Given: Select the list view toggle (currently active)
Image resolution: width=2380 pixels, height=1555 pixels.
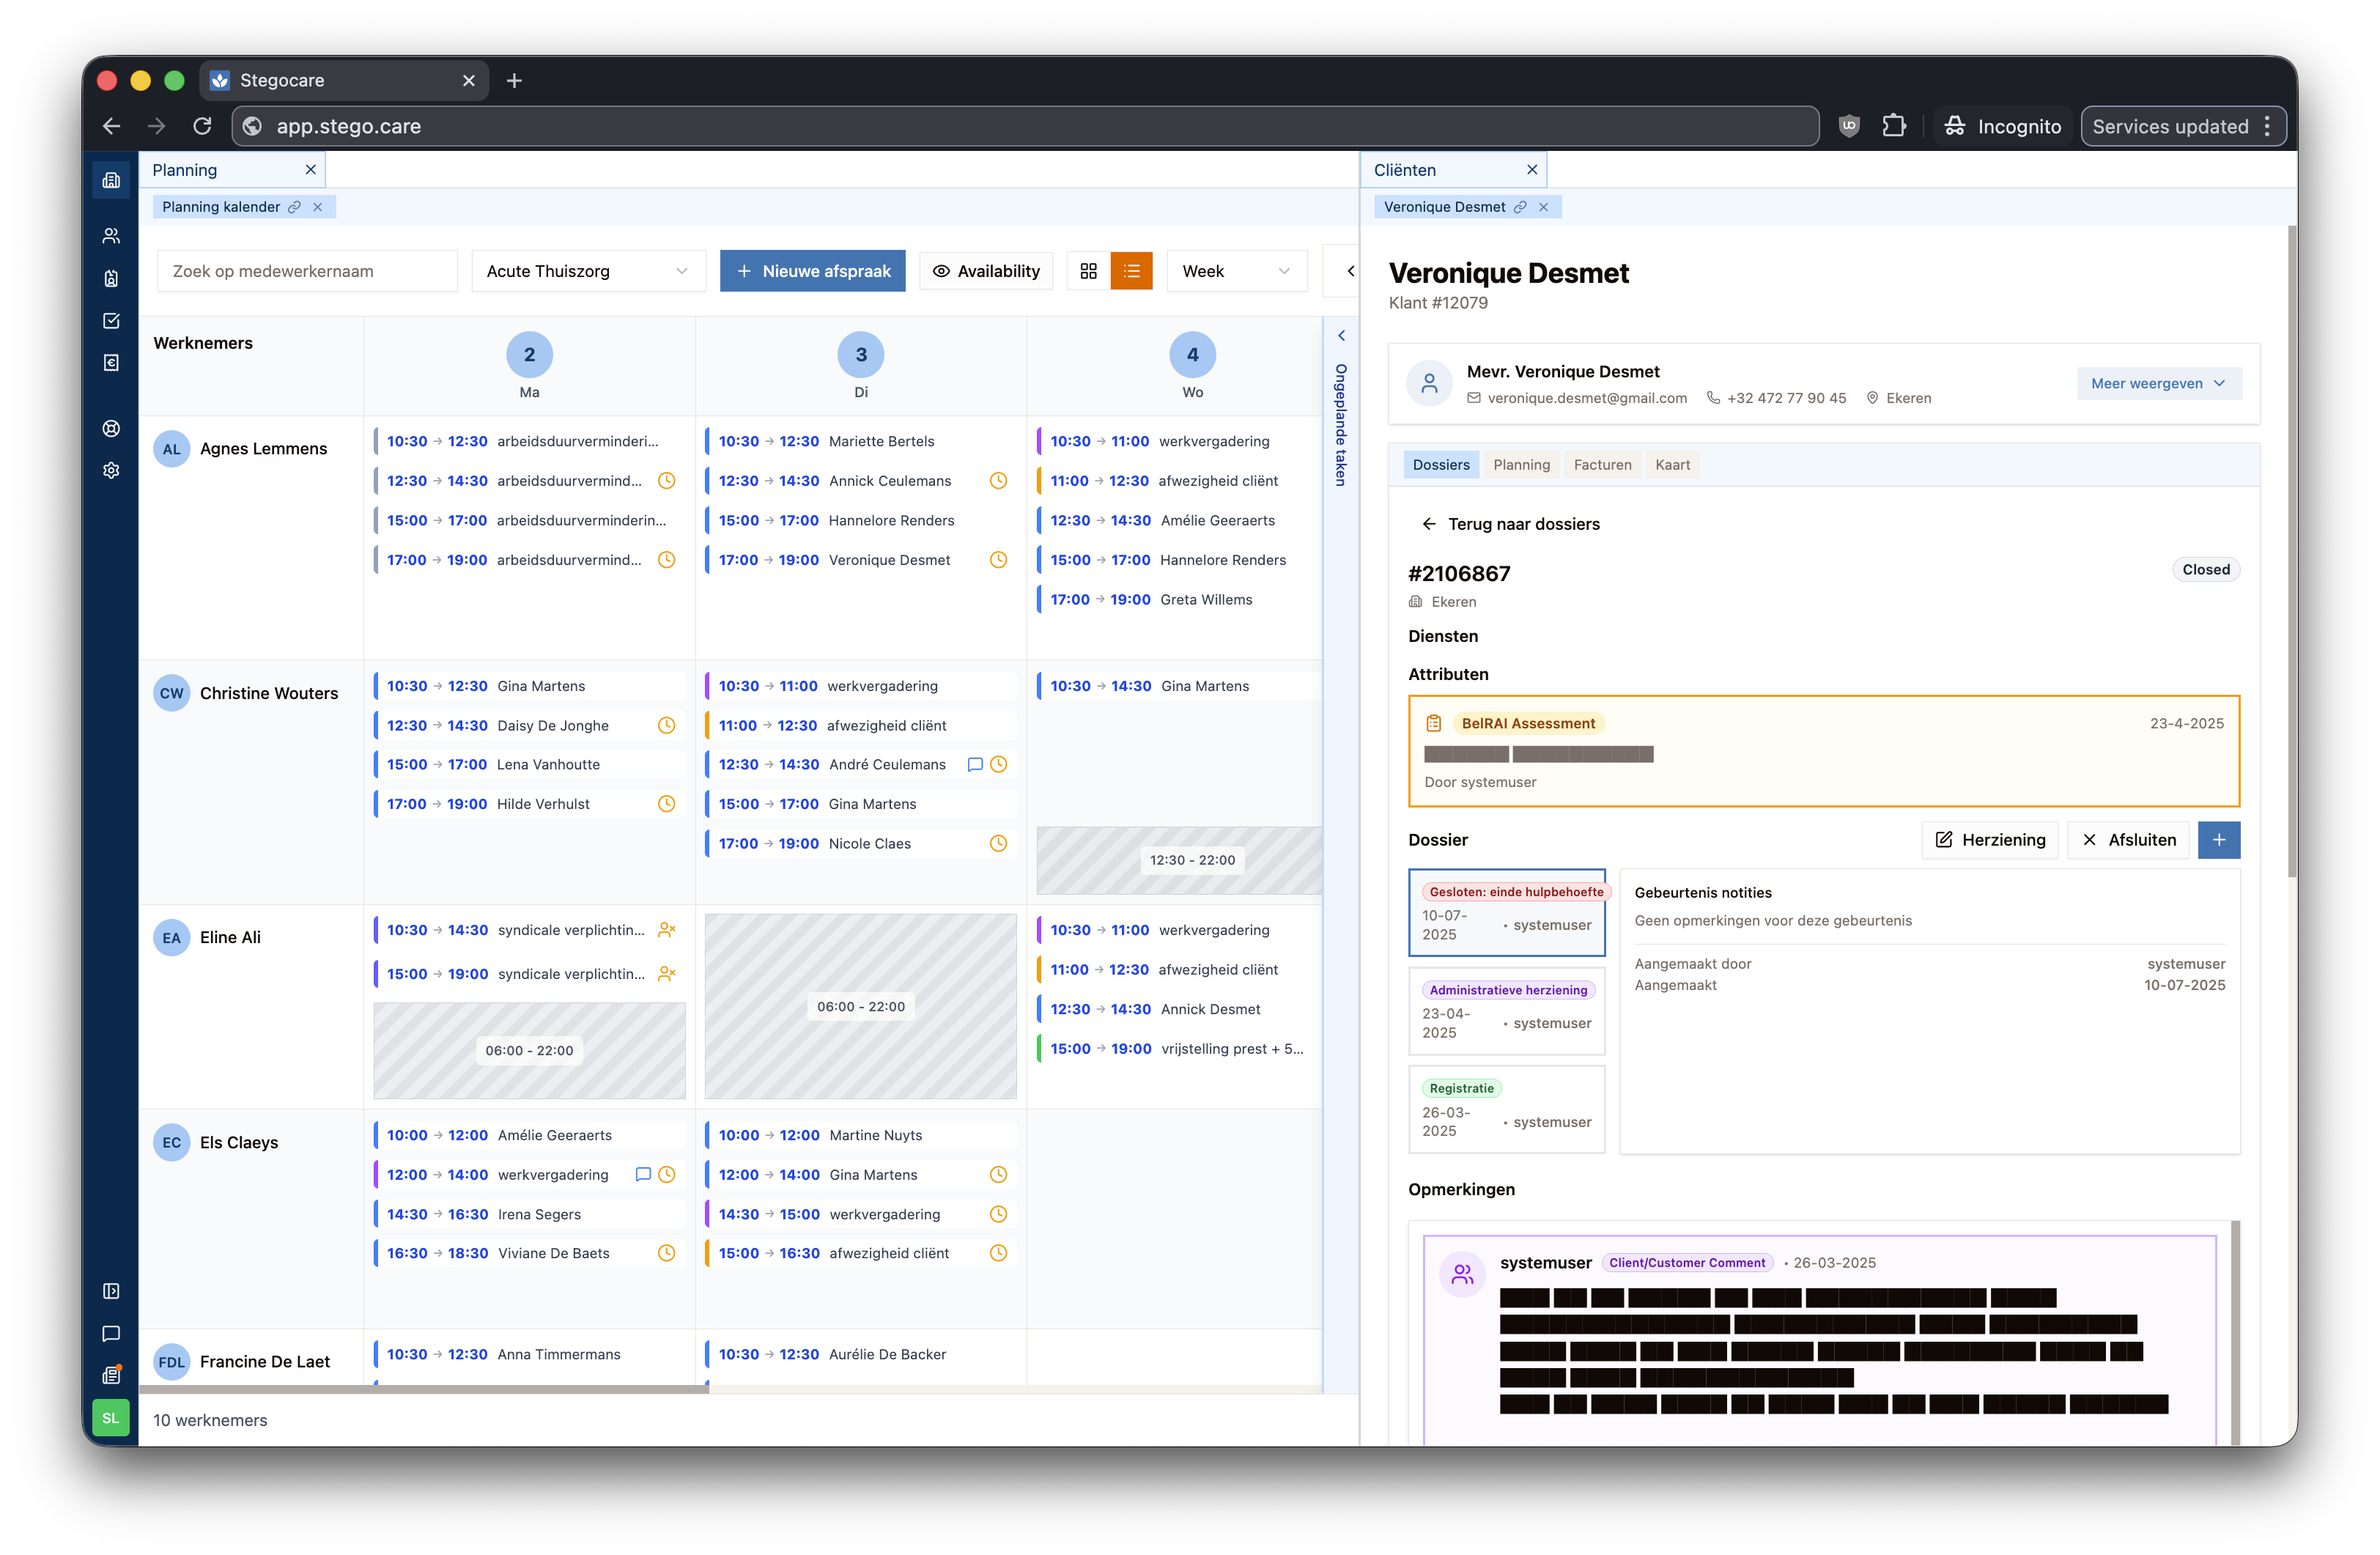Looking at the screenshot, I should (1131, 270).
